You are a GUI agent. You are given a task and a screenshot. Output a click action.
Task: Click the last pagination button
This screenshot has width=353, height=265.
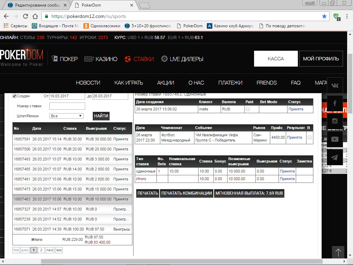(x=59, y=250)
